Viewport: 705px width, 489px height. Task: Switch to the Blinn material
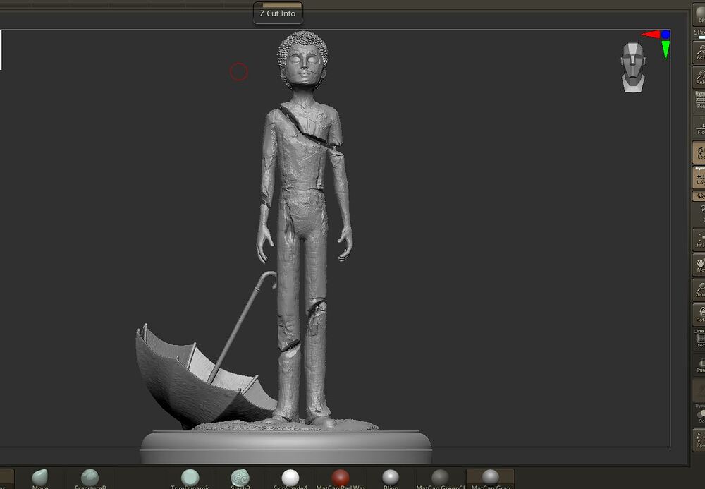[391, 478]
